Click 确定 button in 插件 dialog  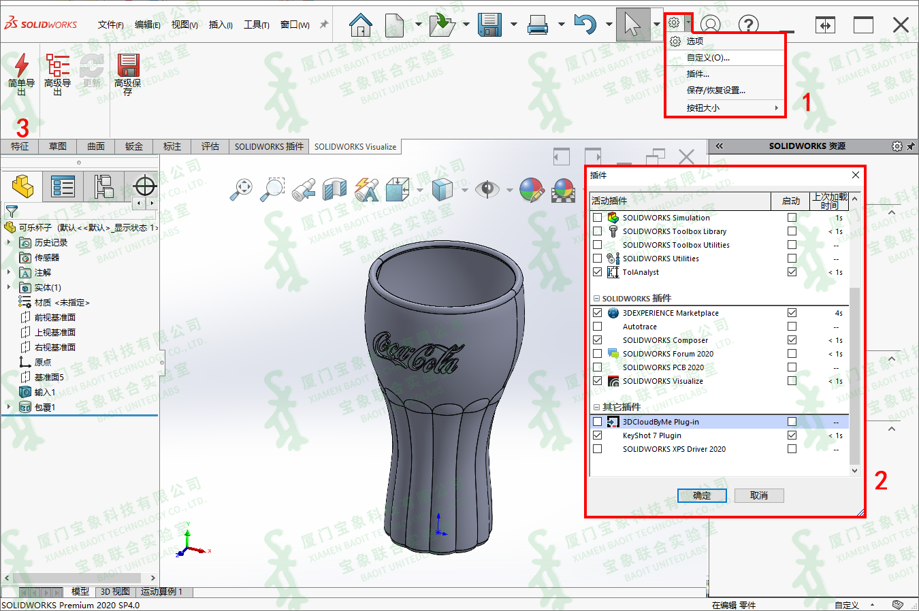point(702,495)
